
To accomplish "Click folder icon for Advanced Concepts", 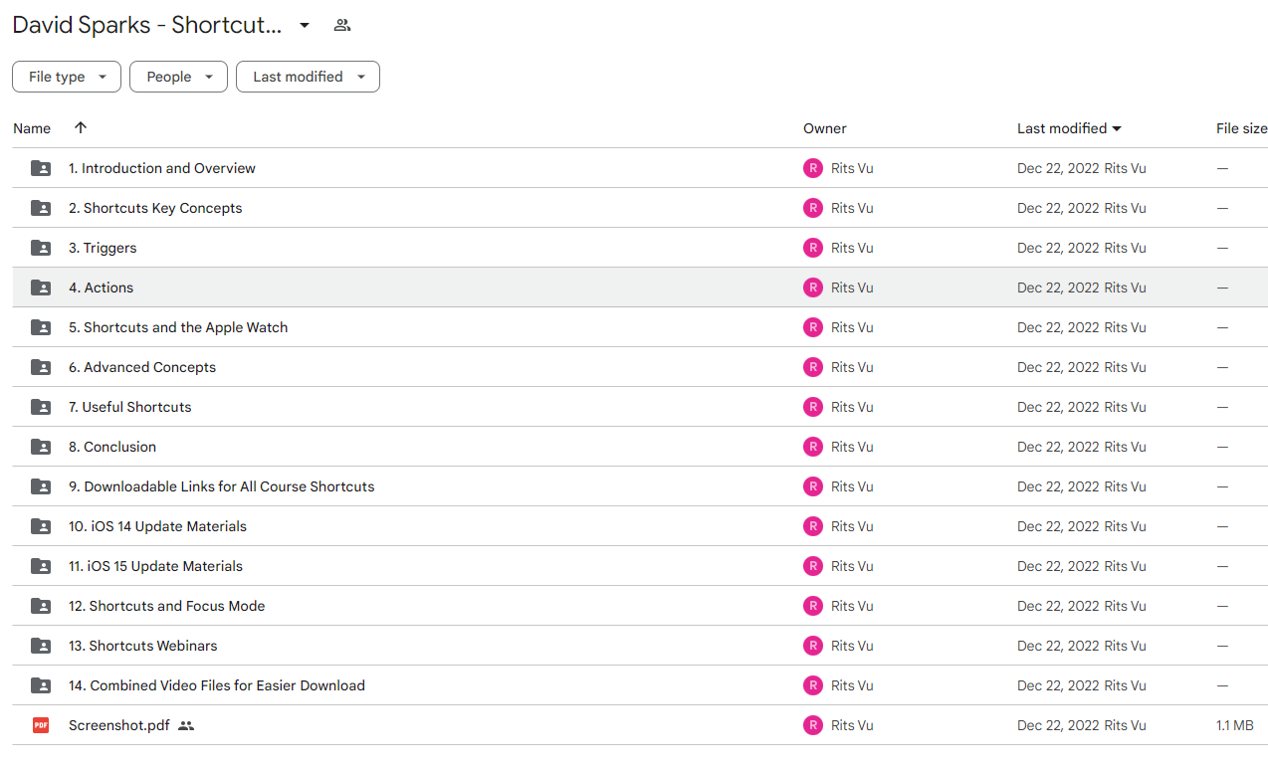I will [41, 367].
